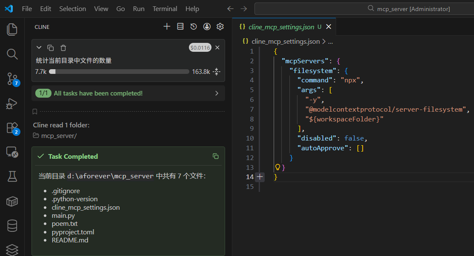Expand the All tasks completed checklist

point(217,93)
